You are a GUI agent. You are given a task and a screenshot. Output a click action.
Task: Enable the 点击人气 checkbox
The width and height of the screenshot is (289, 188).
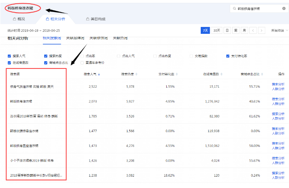pyautogui.click(x=119, y=56)
